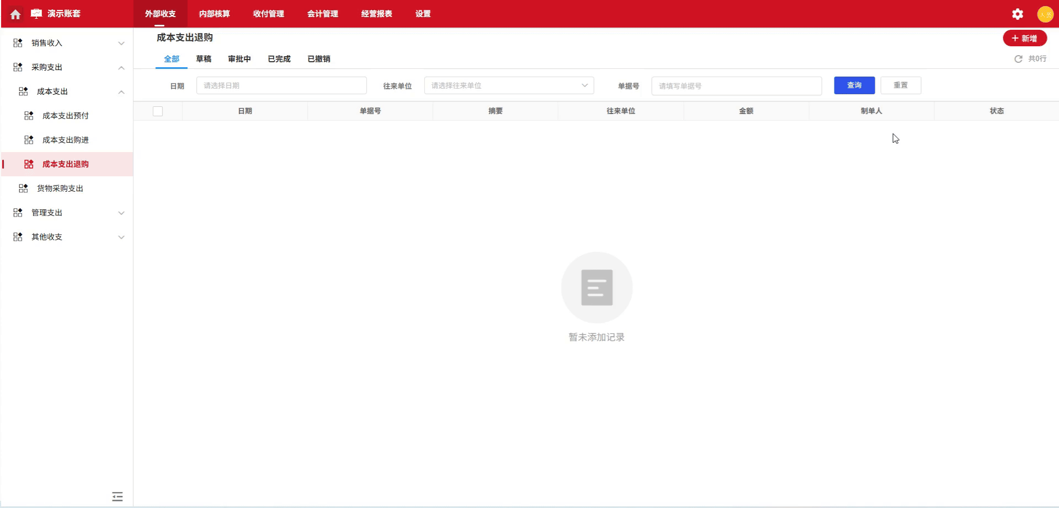Image resolution: width=1059 pixels, height=508 pixels.
Task: Expand the 管理支出 sidebar group
Action: click(121, 213)
